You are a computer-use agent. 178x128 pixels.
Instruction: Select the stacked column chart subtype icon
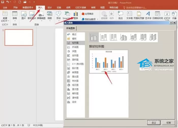[103, 37]
